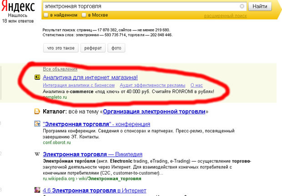Open 'Интеграция аналитики с бизнесом' sitelink
Screen dimensions: 282x196
[79, 85]
